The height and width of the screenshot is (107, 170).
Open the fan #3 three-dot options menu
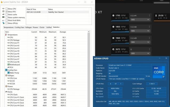coord(149,38)
